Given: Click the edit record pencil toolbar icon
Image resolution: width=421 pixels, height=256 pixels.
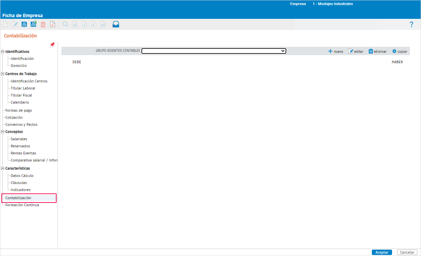Looking at the screenshot, I should pos(15,24).
